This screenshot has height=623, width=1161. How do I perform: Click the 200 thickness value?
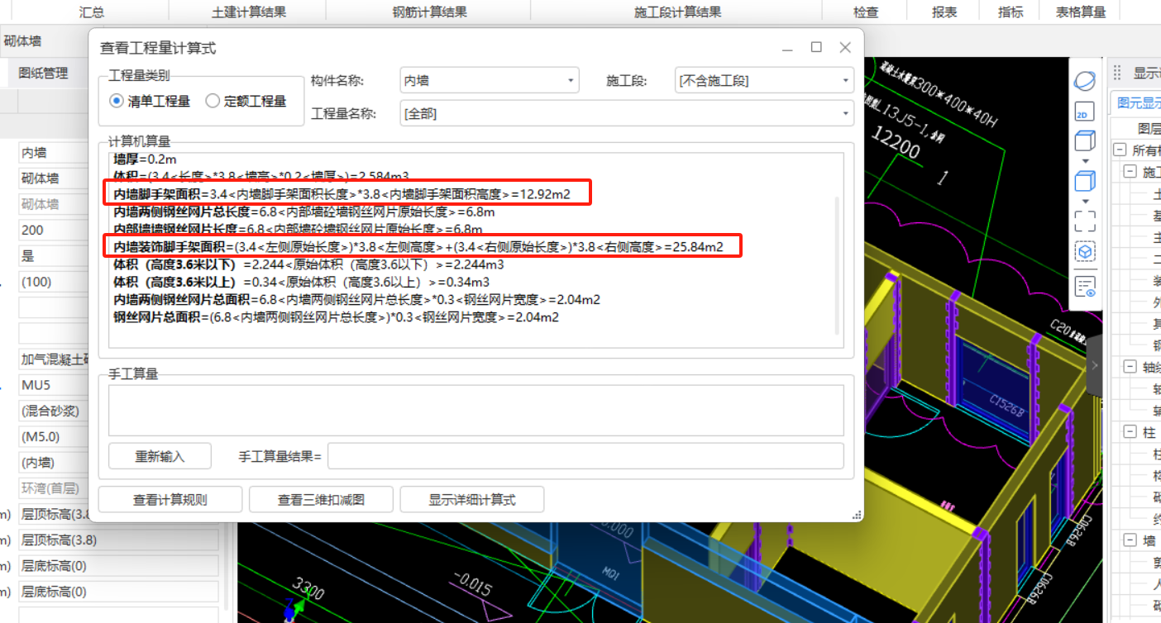[x=53, y=230]
